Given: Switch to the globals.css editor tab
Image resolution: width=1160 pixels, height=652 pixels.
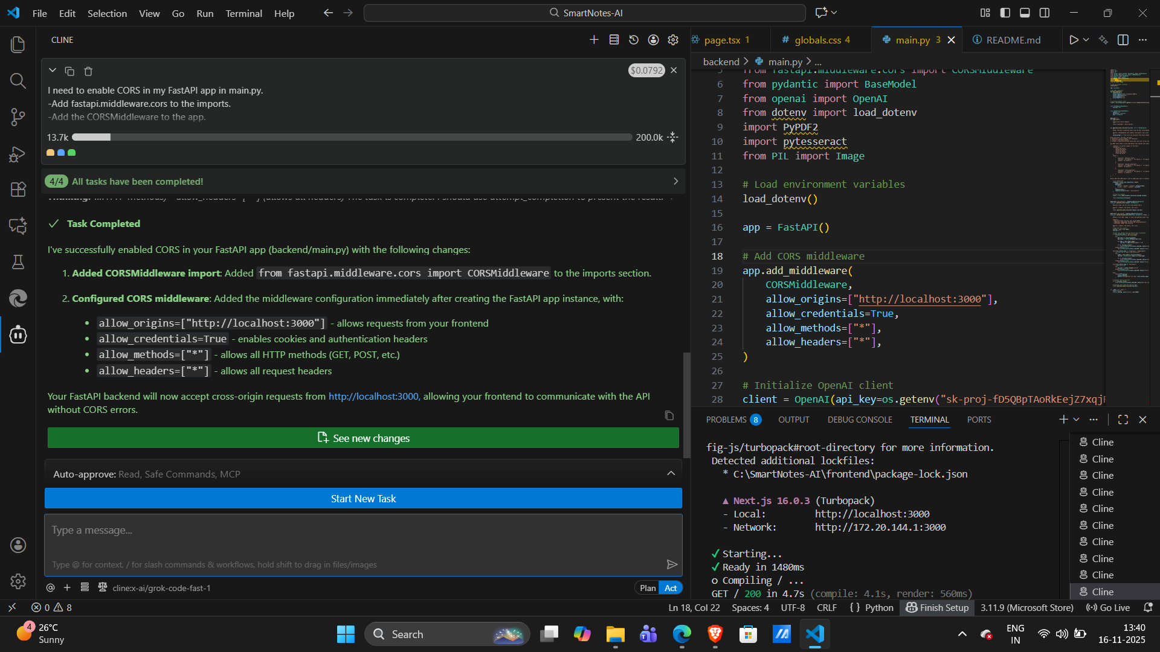Looking at the screenshot, I should 817,40.
